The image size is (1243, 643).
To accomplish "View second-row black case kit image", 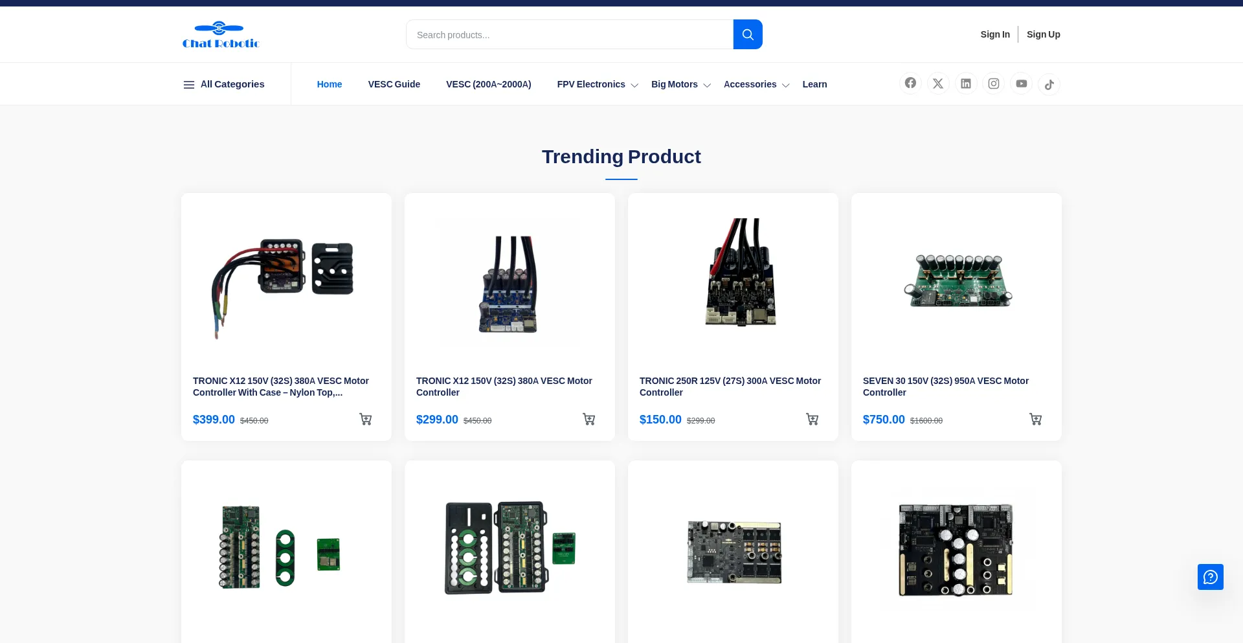I will pyautogui.click(x=510, y=547).
